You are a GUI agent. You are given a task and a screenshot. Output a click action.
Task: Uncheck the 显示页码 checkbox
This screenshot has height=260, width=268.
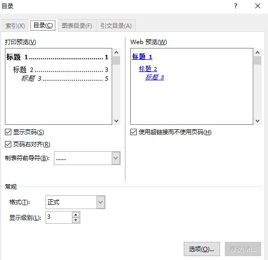click(x=8, y=132)
